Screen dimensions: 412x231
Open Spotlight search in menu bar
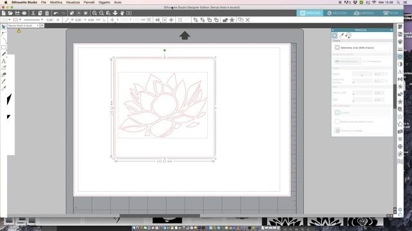pos(398,3)
